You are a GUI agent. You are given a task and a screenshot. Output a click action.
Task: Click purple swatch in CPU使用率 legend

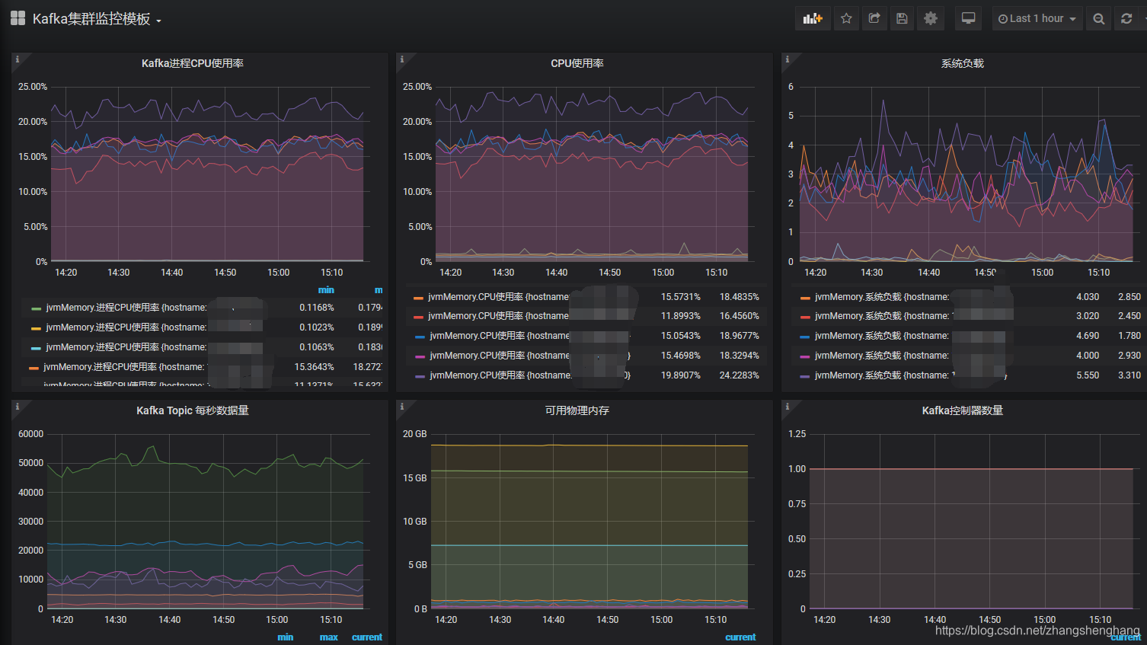[420, 376]
